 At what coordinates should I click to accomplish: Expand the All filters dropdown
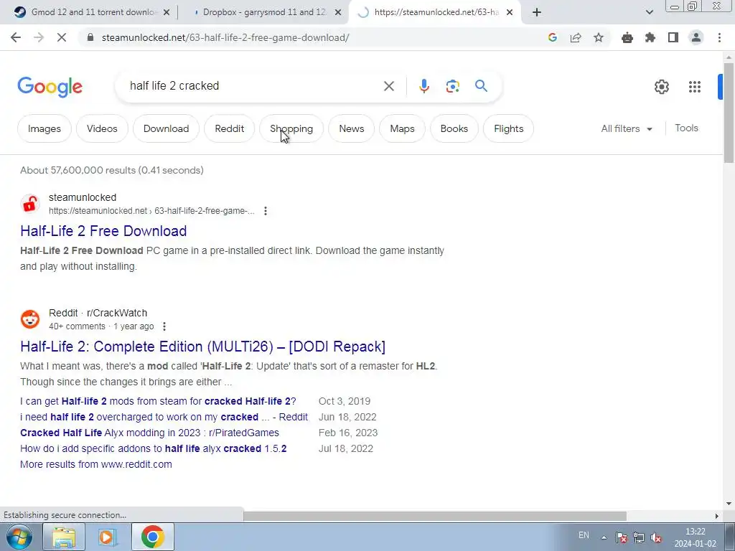[627, 128]
